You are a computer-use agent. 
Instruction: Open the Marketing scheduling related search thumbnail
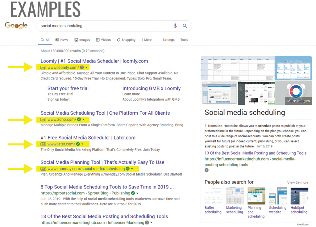coord(235,196)
